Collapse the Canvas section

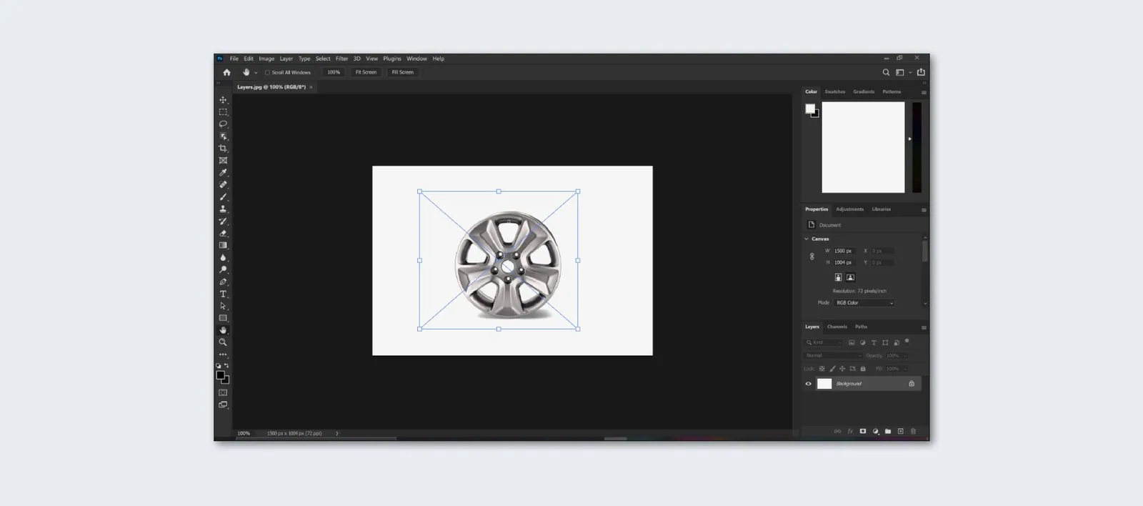tap(807, 239)
